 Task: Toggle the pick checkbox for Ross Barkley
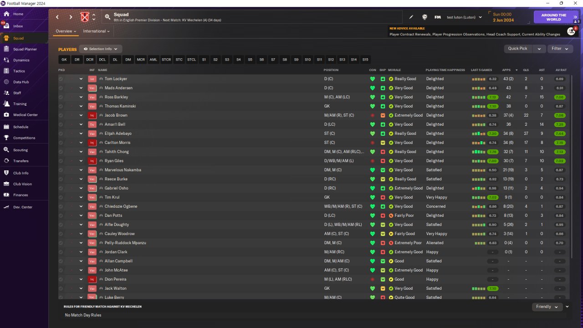tap(61, 97)
